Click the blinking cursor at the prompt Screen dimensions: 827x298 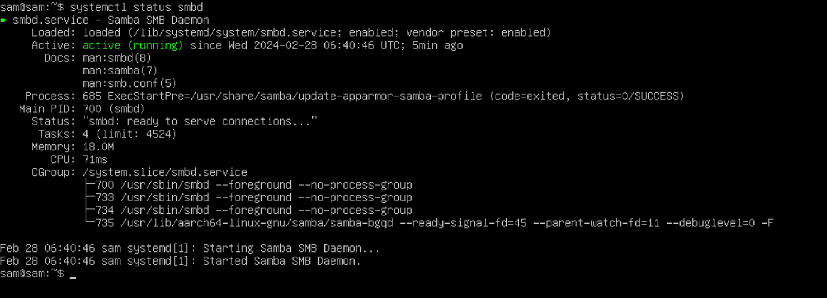tap(73, 278)
